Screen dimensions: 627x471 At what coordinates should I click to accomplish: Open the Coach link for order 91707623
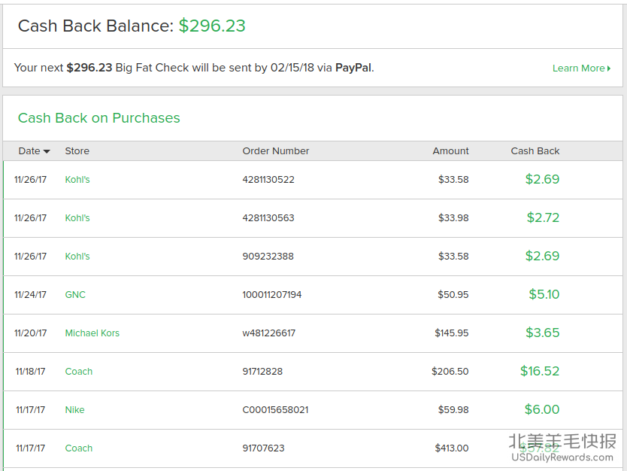click(x=78, y=448)
